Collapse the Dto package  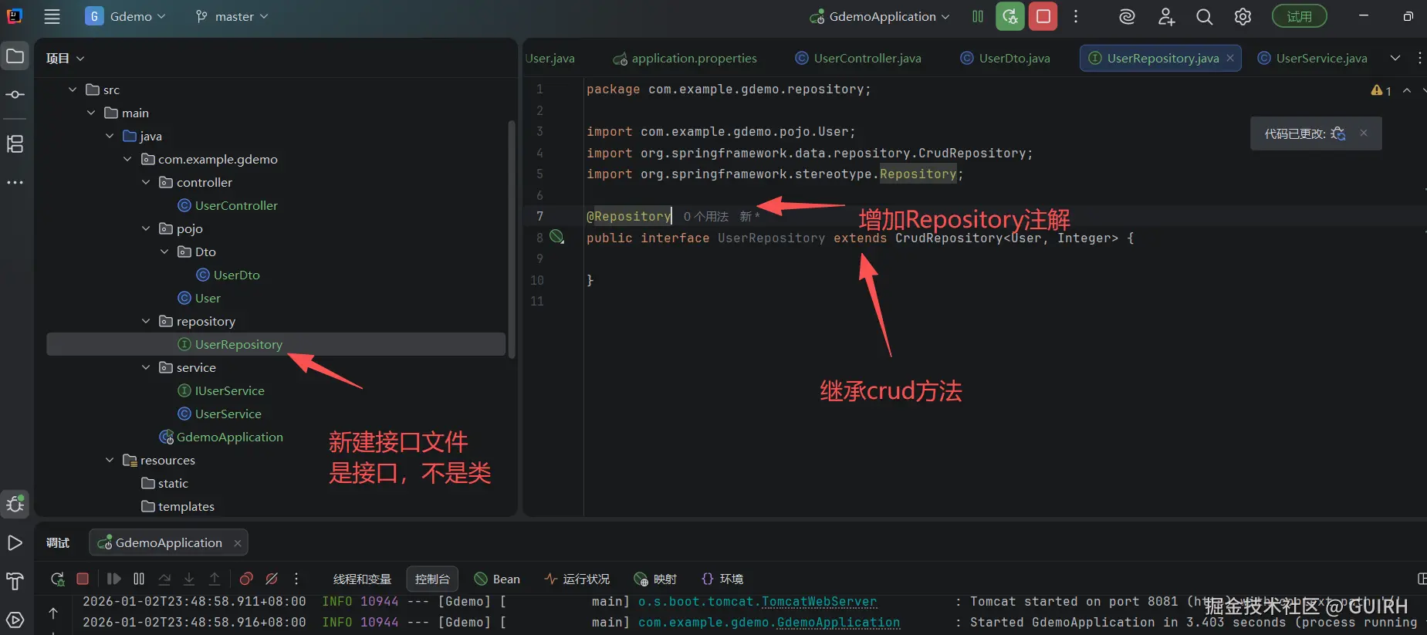(164, 252)
